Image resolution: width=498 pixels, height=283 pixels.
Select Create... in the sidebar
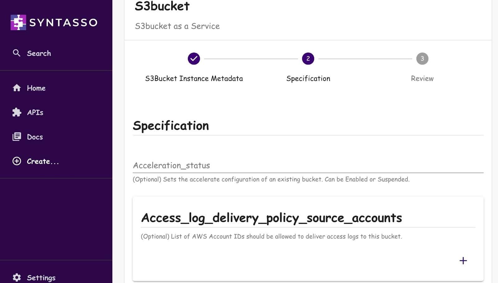(x=43, y=161)
